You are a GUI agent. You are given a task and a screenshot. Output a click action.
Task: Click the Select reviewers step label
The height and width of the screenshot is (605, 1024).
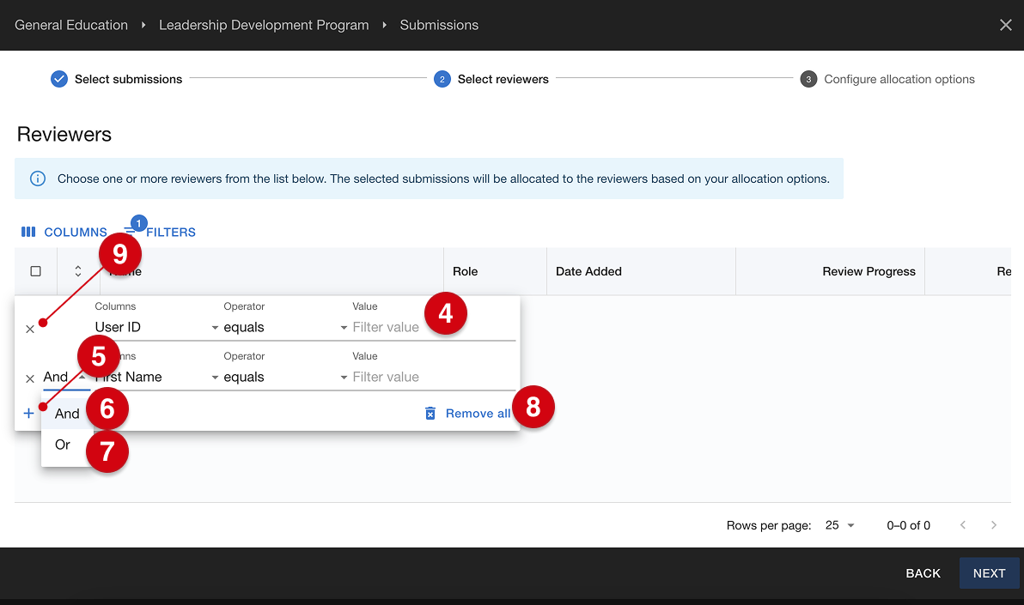tap(503, 79)
